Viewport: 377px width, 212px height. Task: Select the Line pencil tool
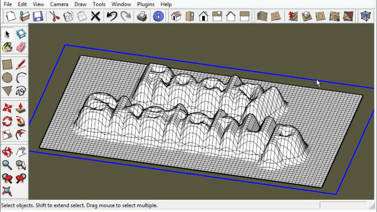coord(21,64)
